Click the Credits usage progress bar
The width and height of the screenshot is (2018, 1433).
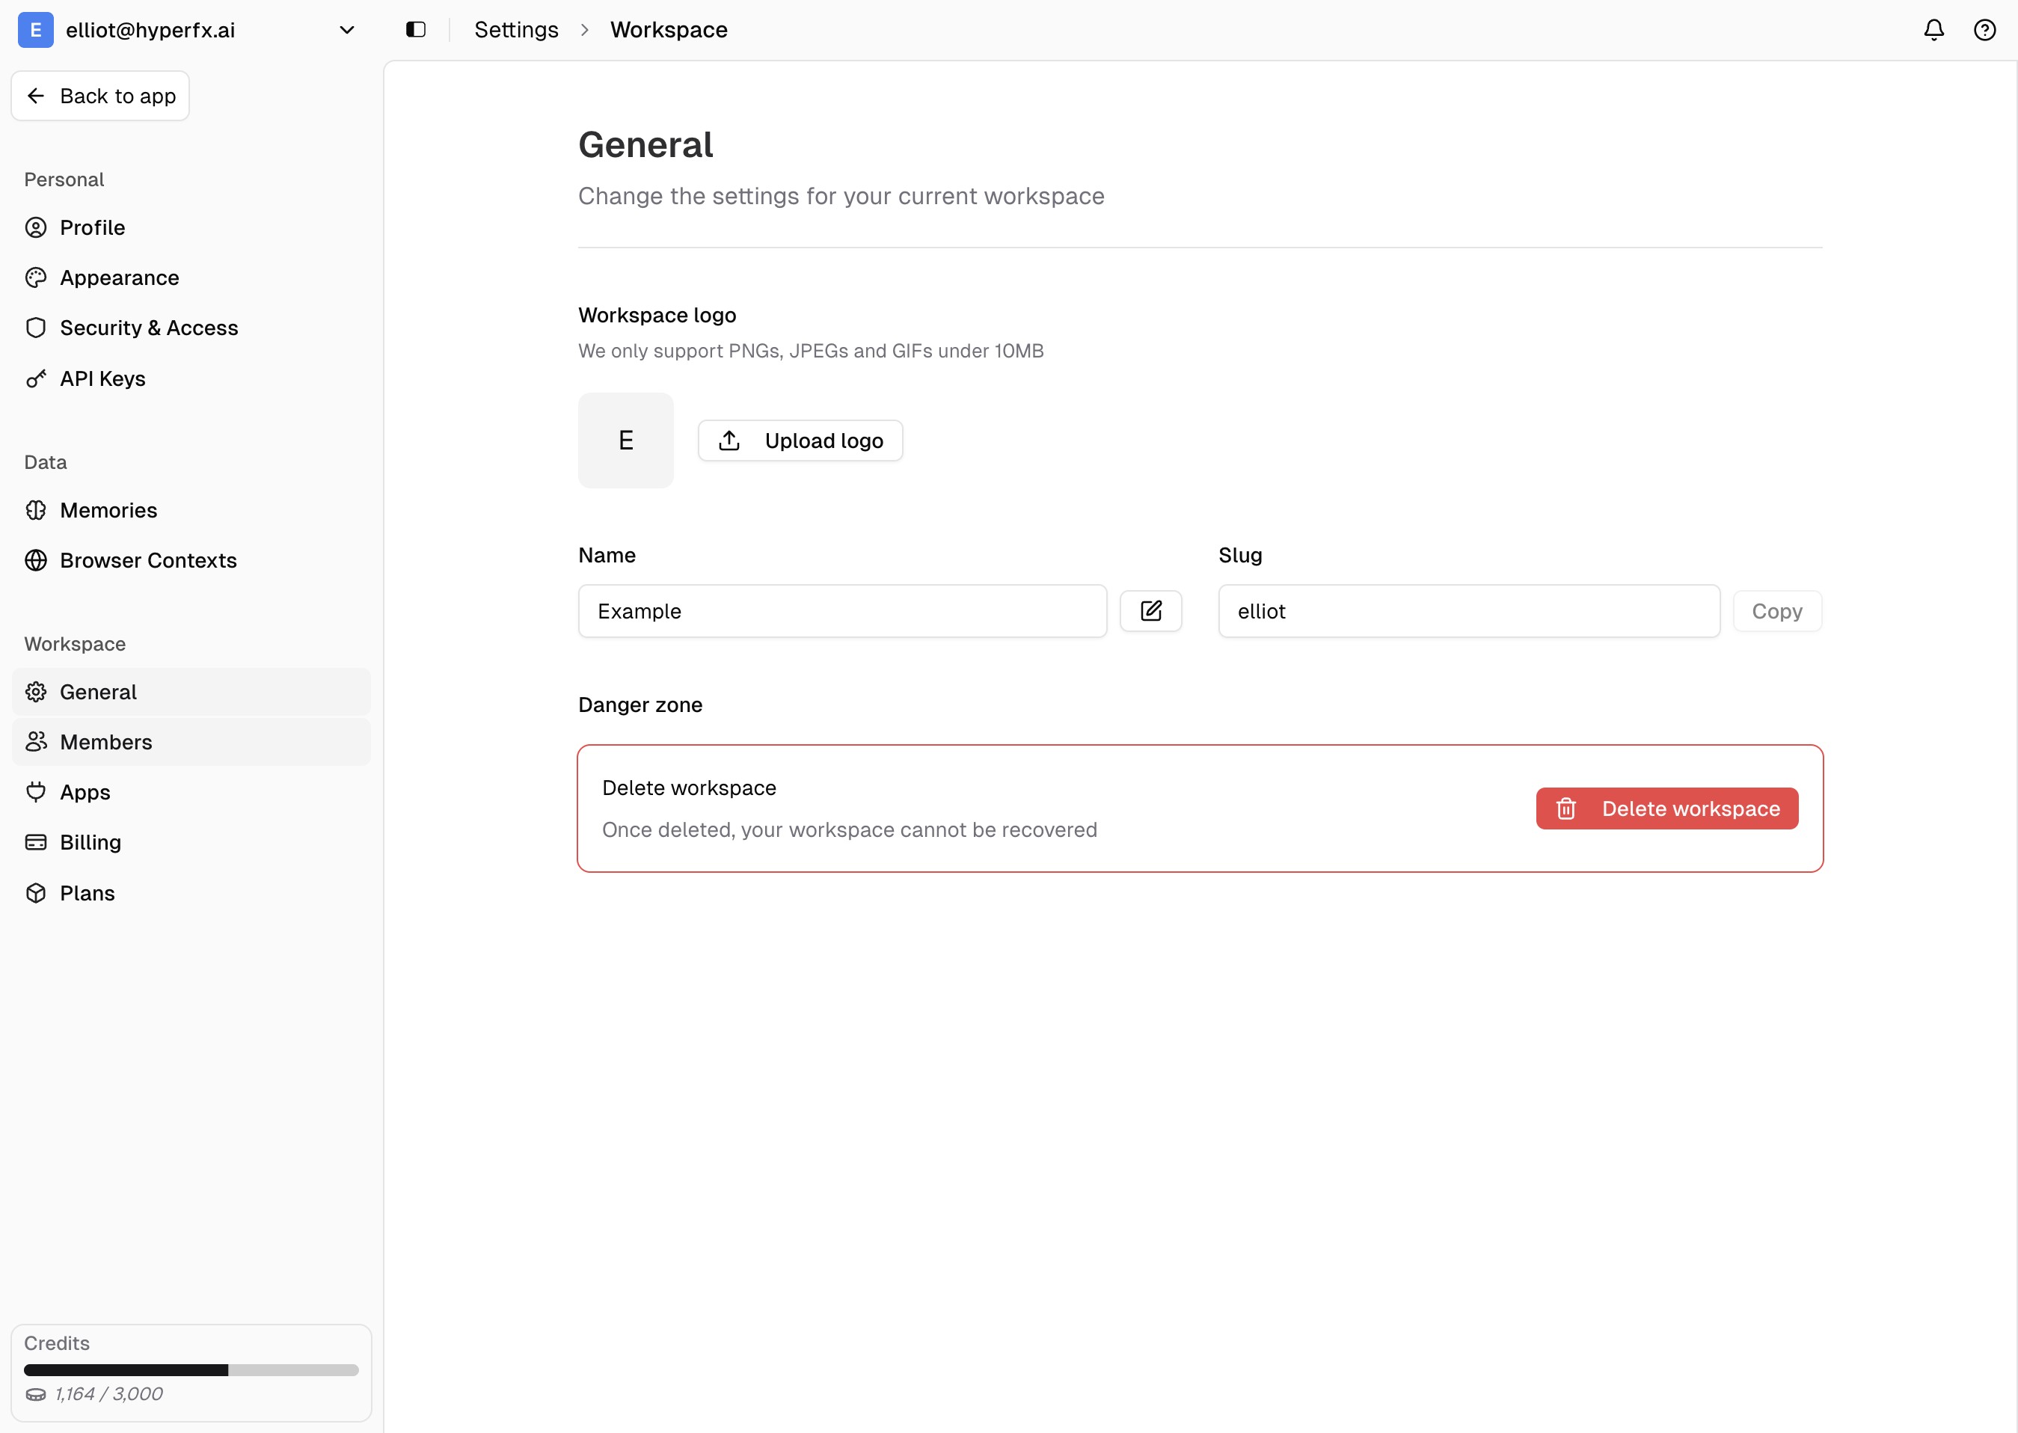[x=191, y=1370]
